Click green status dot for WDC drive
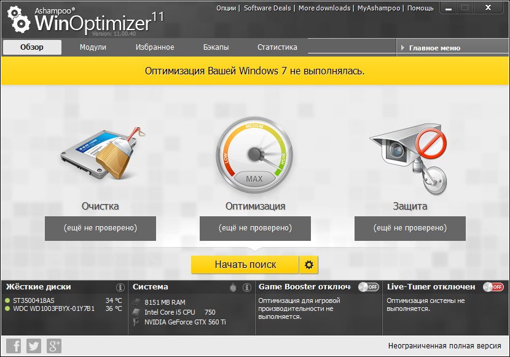The width and height of the screenshot is (510, 357). point(7,308)
